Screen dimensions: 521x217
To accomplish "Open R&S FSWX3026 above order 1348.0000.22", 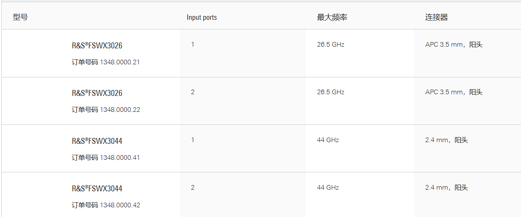I will point(97,93).
